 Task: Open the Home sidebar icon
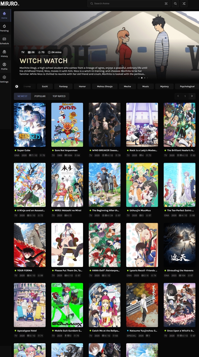(x=4, y=13)
